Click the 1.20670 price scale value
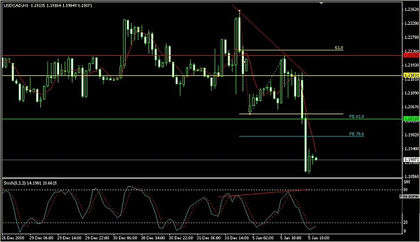 [x=411, y=107]
